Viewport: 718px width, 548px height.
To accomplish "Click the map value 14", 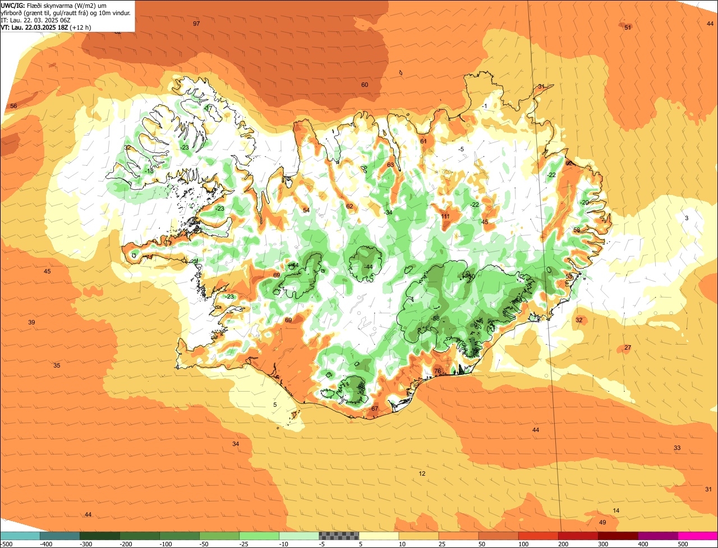I will tap(616, 510).
